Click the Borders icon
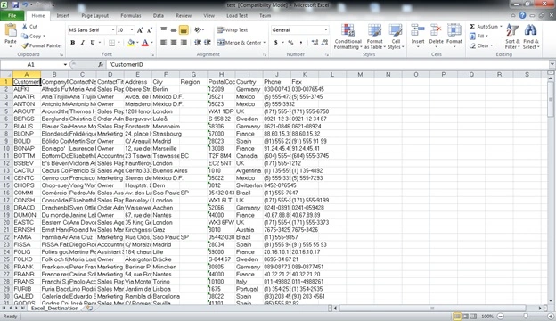 pos(111,43)
